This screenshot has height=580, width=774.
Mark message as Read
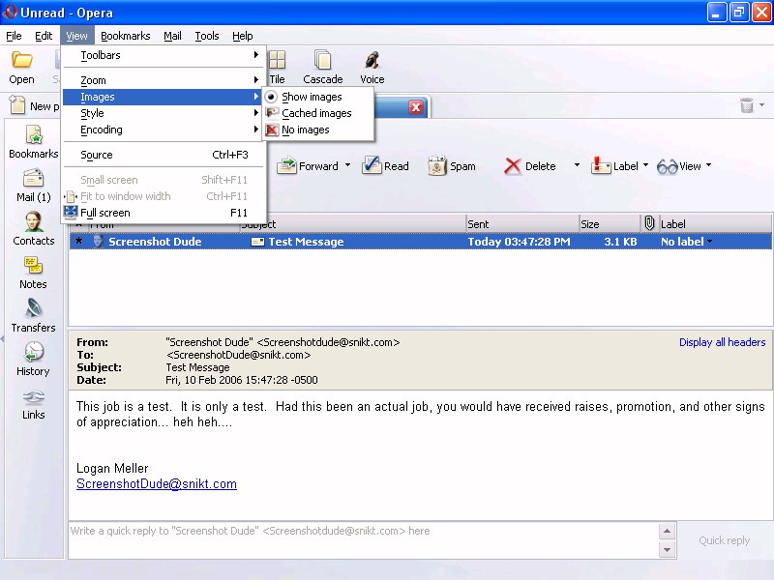(x=385, y=166)
